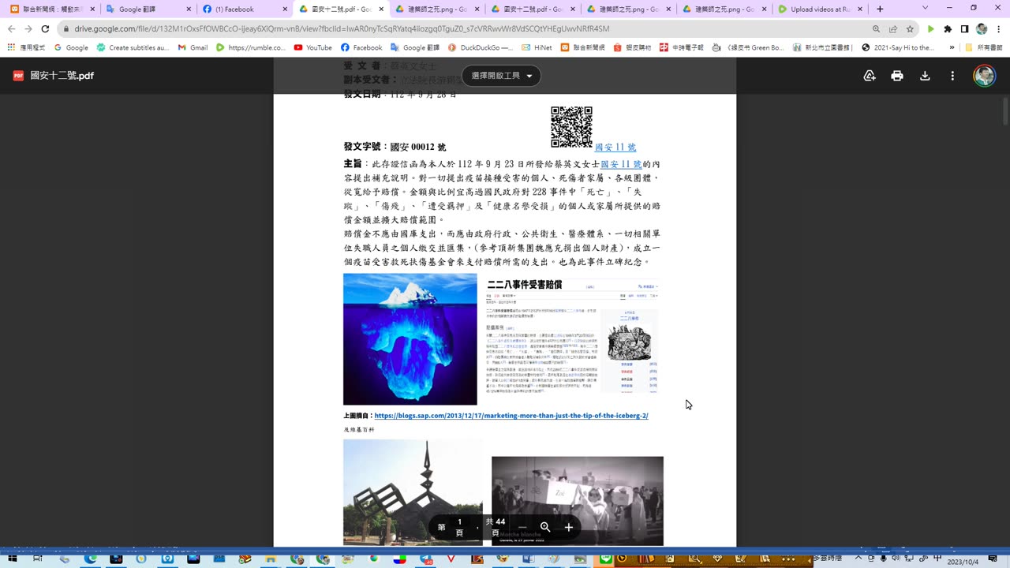
Task: Zoom in with the plus button
Action: click(x=568, y=527)
